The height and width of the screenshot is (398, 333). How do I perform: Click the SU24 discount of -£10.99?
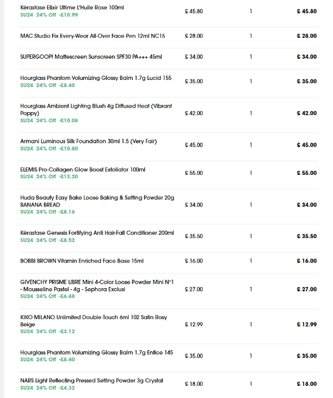coord(49,15)
